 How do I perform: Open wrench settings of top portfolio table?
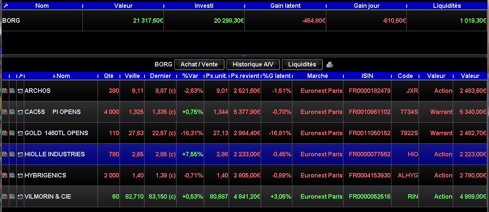click(x=5, y=6)
